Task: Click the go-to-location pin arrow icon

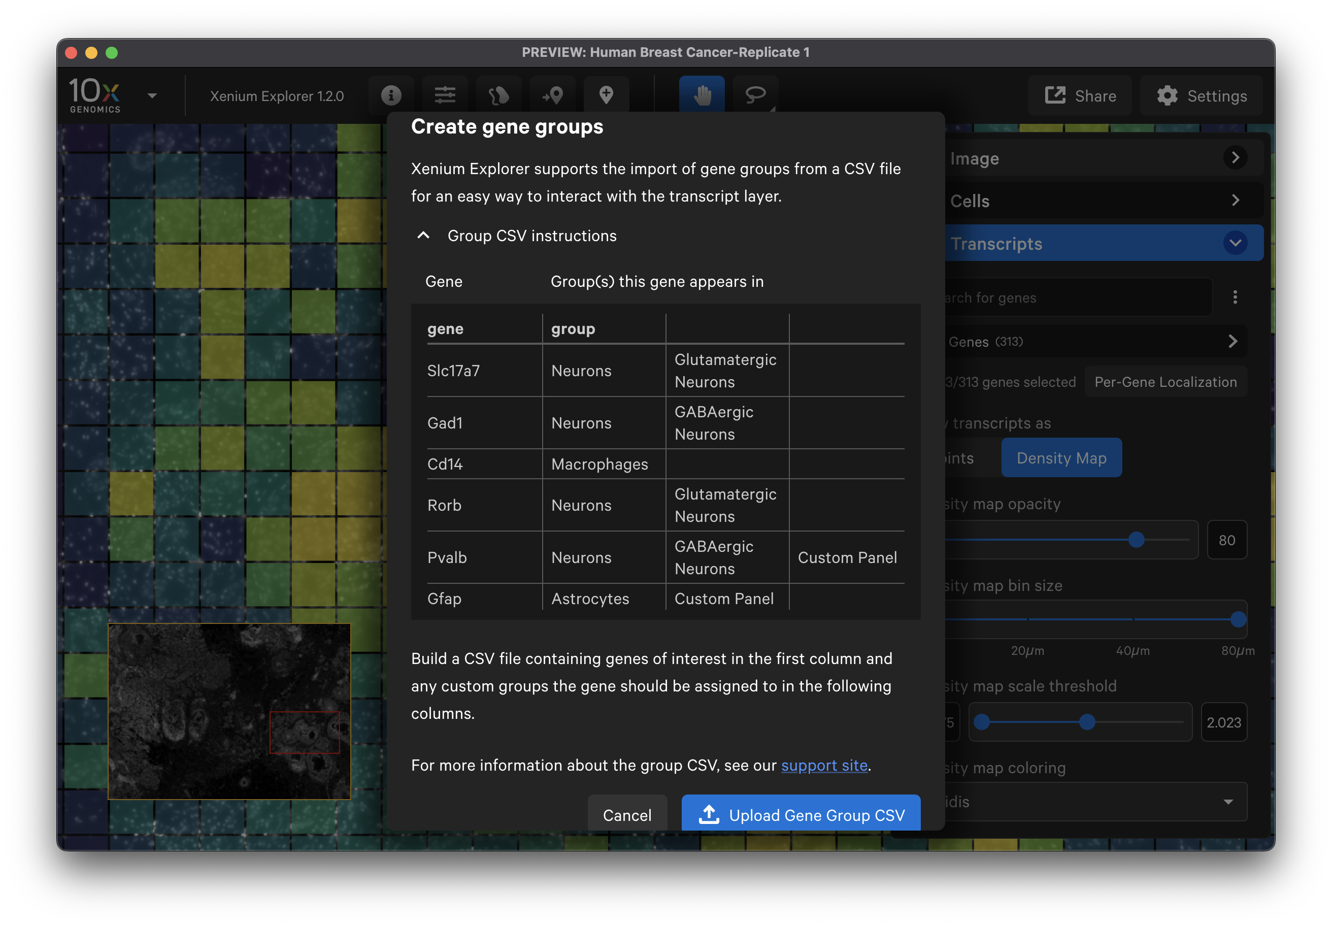Action: pos(552,95)
